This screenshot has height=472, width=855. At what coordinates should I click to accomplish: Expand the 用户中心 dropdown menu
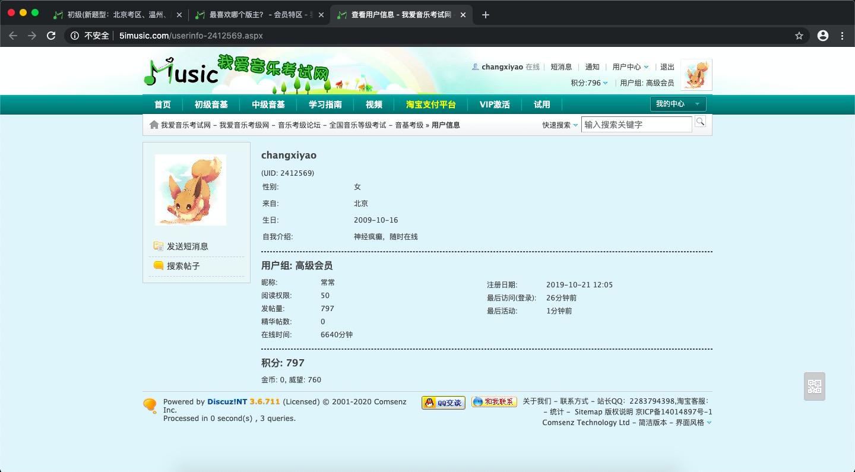pos(630,67)
